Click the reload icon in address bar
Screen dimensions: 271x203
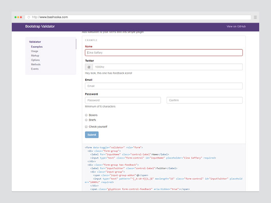pyautogui.click(x=29, y=17)
